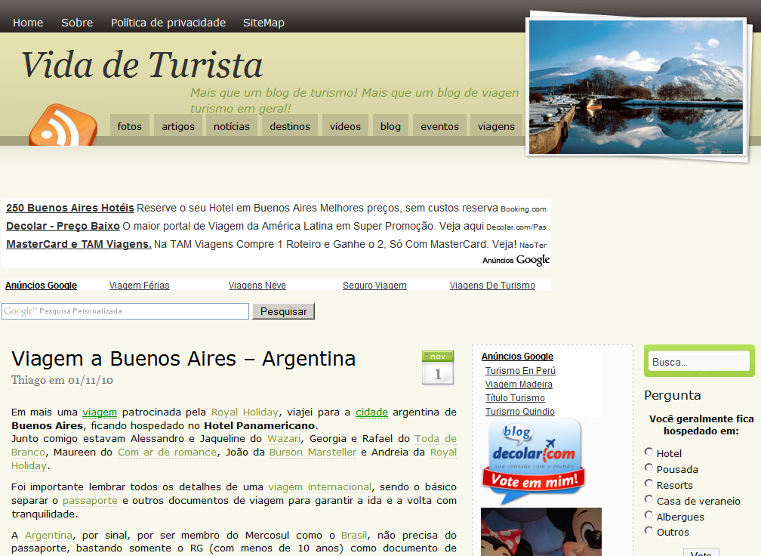Choose Casa de veraneio in the poll
The image size is (761, 556).
pyautogui.click(x=649, y=499)
